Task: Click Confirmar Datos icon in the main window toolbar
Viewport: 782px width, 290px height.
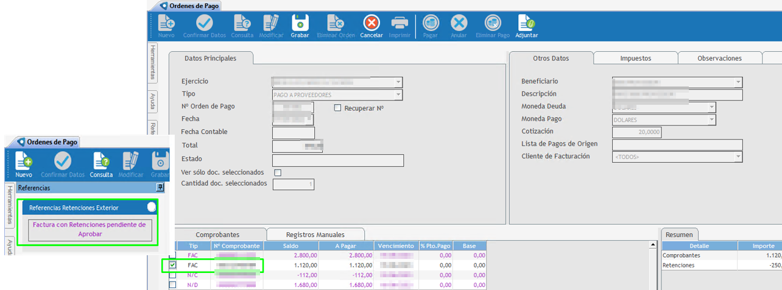Action: [205, 23]
